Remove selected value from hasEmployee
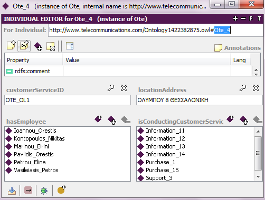265x200 pixels. pos(126,119)
